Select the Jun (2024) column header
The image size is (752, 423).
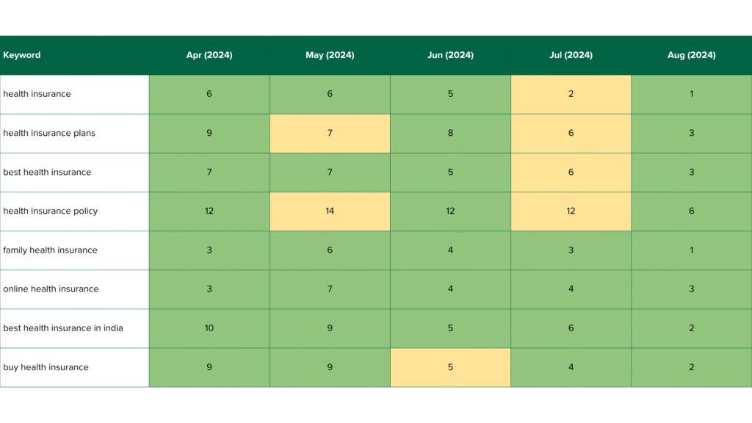pos(450,55)
